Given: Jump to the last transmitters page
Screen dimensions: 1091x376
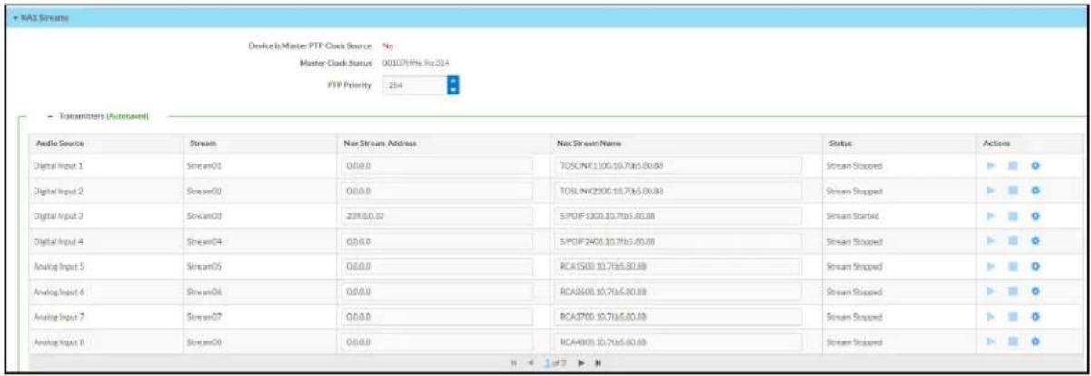Looking at the screenshot, I should click(x=597, y=361).
